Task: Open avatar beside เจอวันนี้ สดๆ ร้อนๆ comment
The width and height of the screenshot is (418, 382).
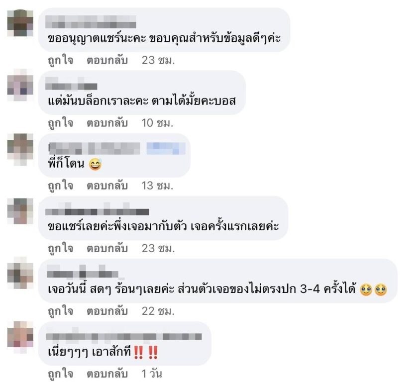Action: click(20, 273)
